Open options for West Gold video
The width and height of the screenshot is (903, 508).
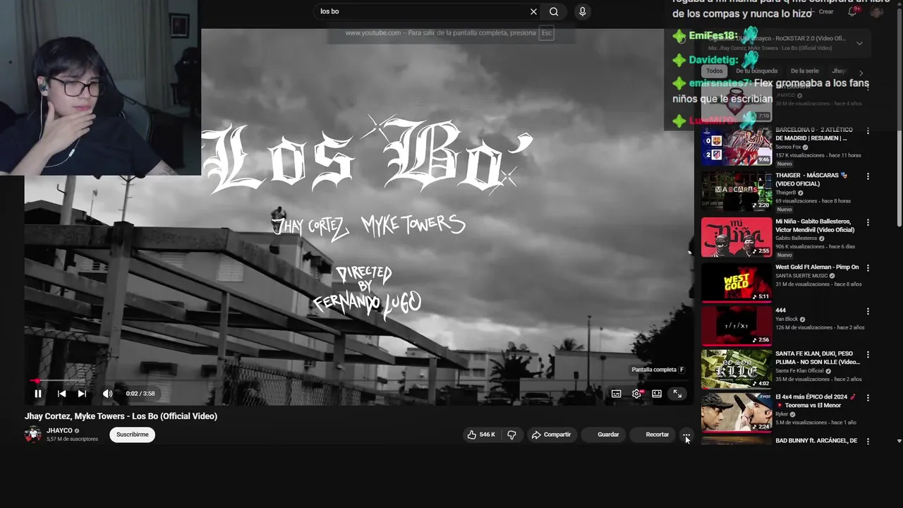[868, 268]
